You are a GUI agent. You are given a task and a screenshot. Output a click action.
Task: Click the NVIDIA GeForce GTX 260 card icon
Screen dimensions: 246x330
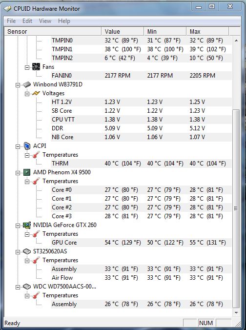pos(27,225)
